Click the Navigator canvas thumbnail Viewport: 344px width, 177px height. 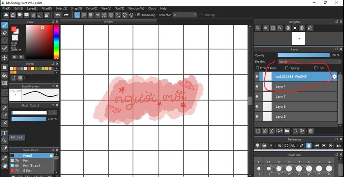[298, 39]
